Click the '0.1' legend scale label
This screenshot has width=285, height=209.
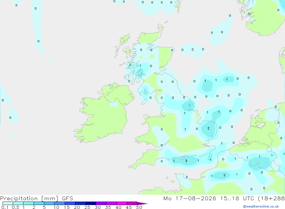click(5, 207)
